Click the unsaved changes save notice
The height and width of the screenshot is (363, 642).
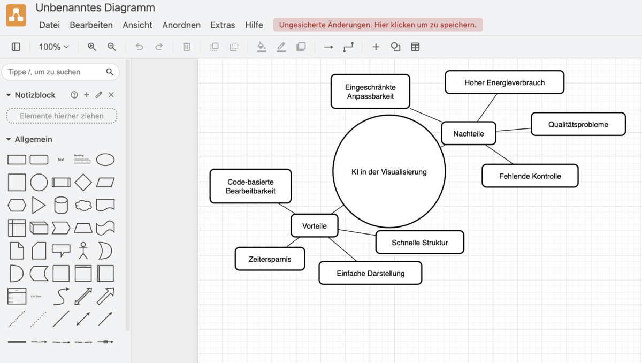pos(378,25)
